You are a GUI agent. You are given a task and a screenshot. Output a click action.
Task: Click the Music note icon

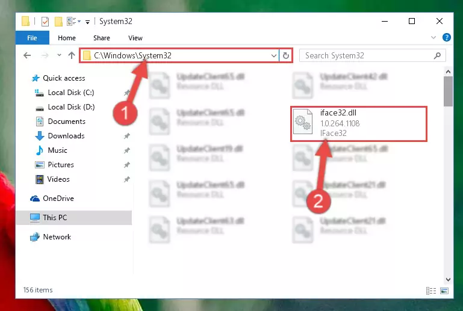(x=39, y=150)
